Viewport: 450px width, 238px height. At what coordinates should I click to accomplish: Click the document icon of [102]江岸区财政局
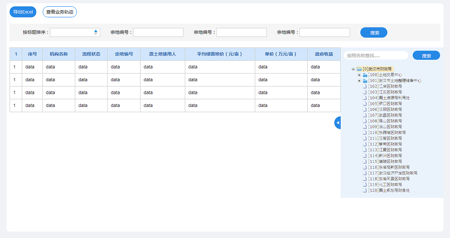[365, 86]
